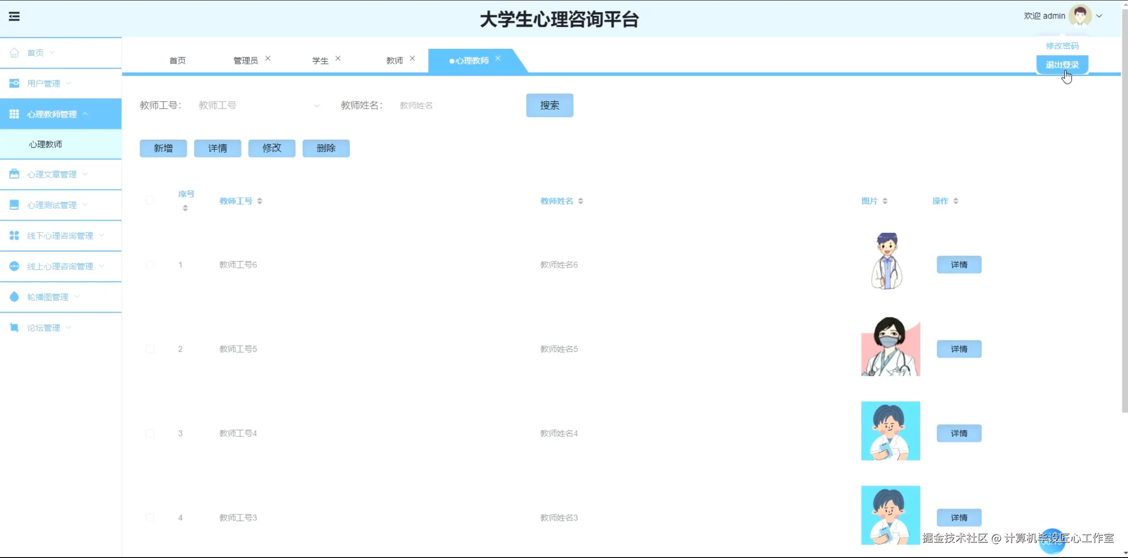
Task: Click the 线下心理咨询管理 grid icon
Action: coord(14,236)
